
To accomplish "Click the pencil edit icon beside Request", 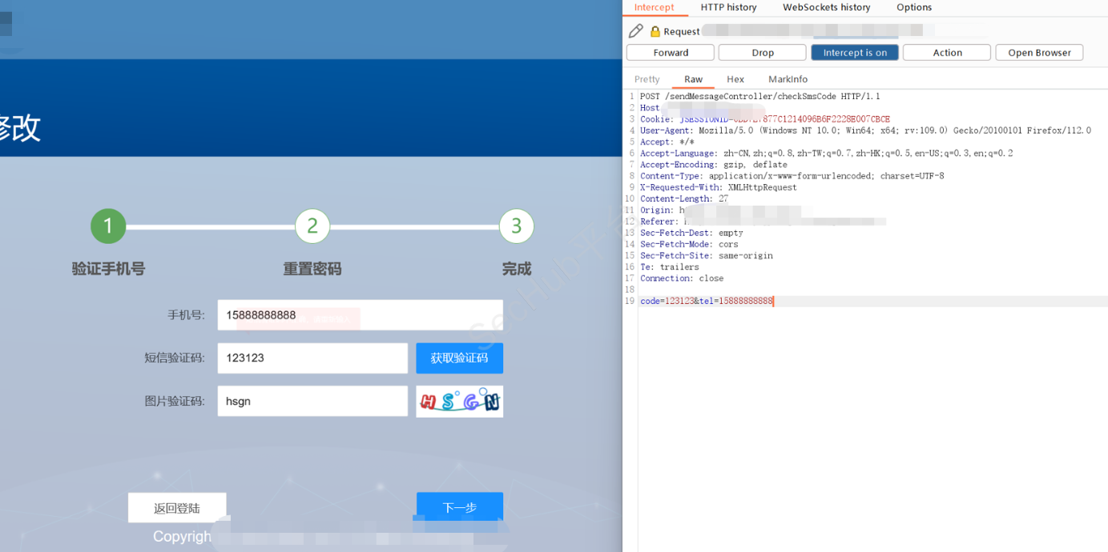I will click(x=635, y=31).
